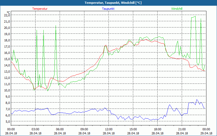Select the red Temperatur legend label
The image size is (217, 136).
[x=40, y=9]
